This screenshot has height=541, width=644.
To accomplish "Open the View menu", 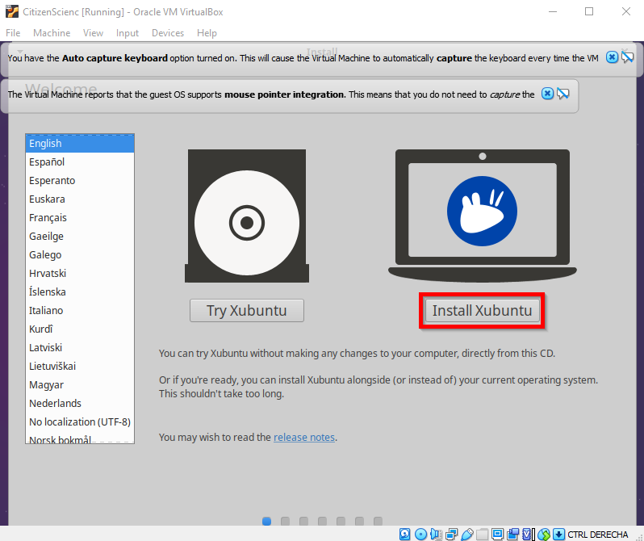I will click(93, 33).
